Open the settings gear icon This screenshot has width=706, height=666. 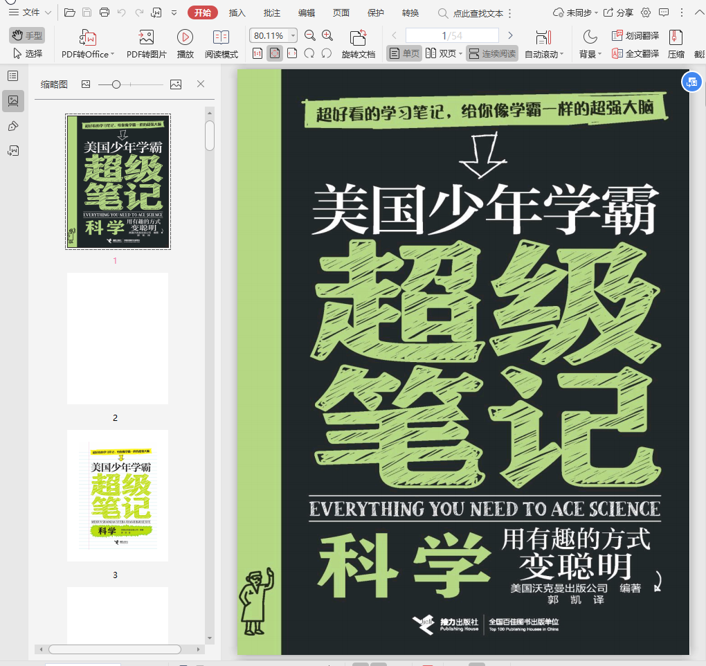click(x=646, y=12)
